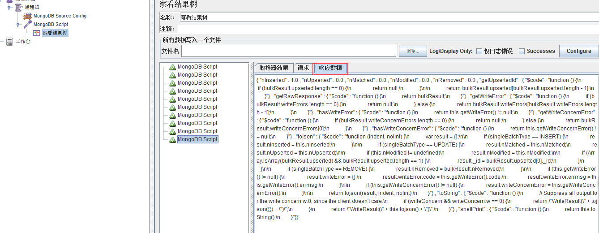Click the Configure button
This screenshot has height=233, width=599.
pyautogui.click(x=579, y=51)
